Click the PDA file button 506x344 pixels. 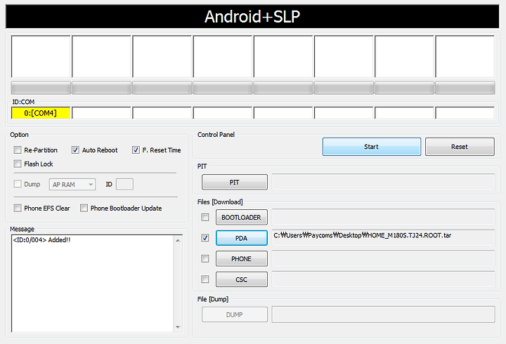[x=241, y=238]
